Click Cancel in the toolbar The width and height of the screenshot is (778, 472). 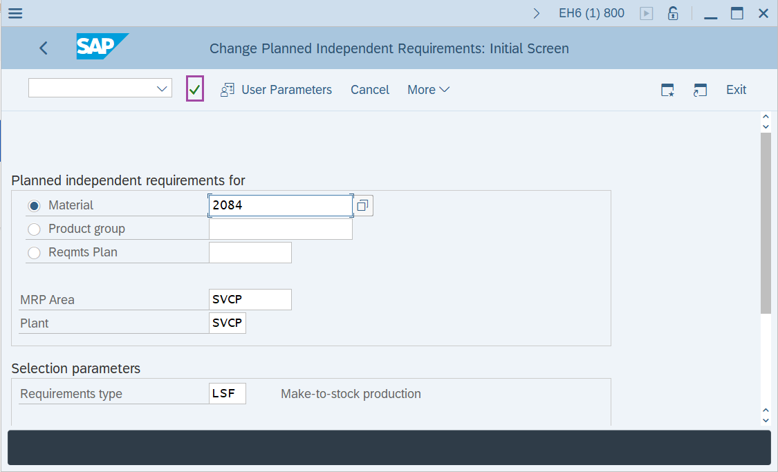pyautogui.click(x=369, y=90)
